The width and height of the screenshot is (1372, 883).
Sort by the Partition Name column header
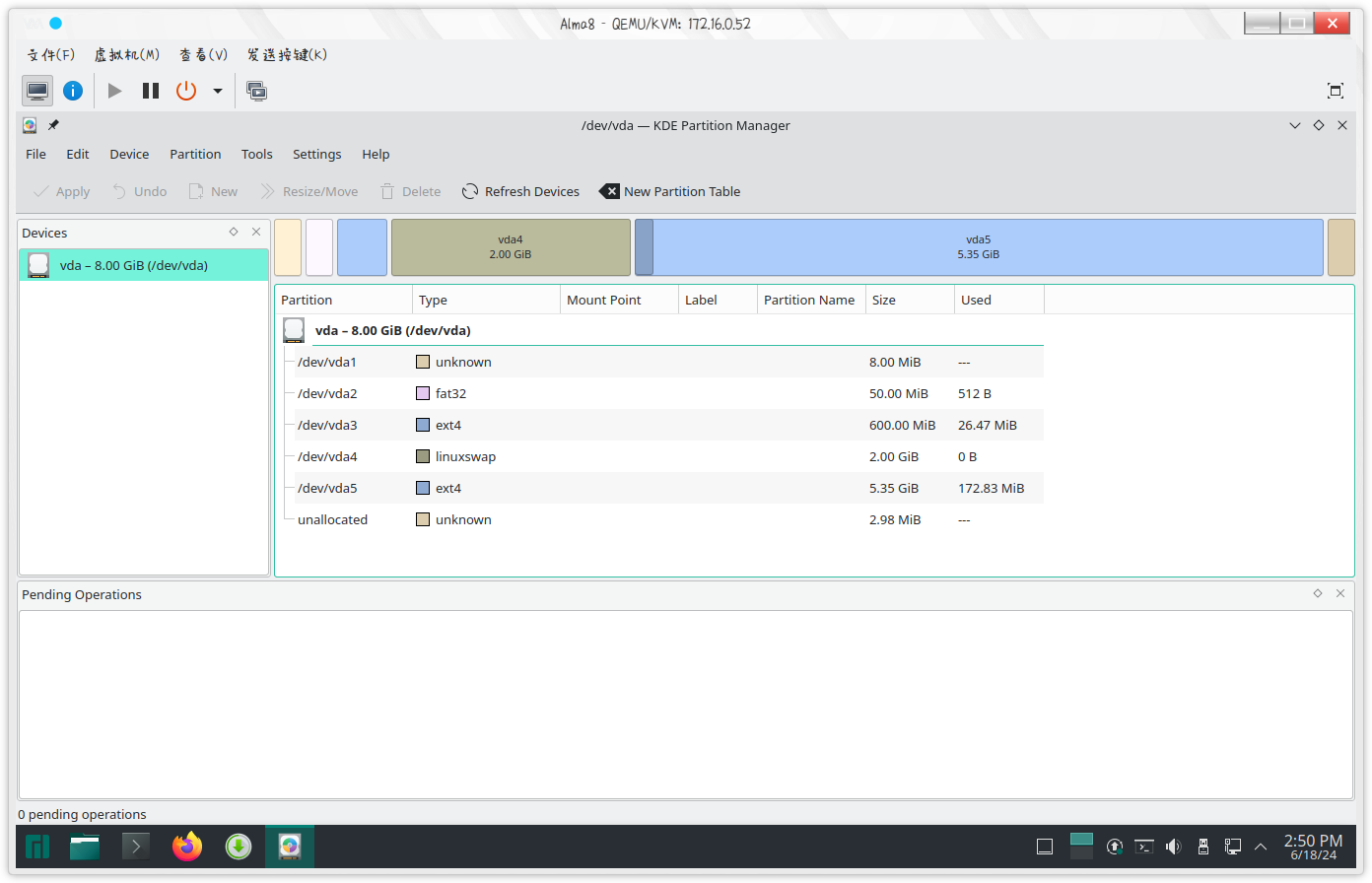811,300
